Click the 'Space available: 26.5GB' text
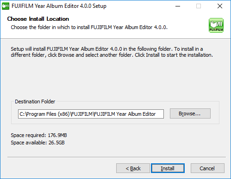 37,143
